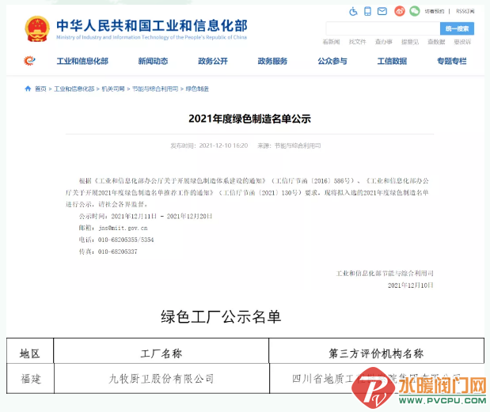Select the 看新闻 quick link
Viewport: 490px width, 412px height.
tap(331, 42)
